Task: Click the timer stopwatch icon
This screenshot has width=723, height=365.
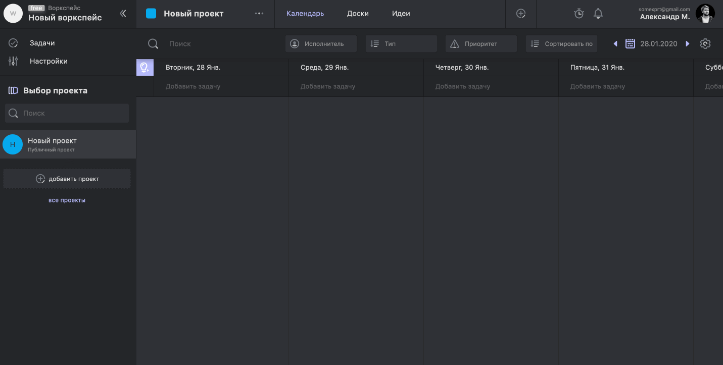Action: coord(579,14)
